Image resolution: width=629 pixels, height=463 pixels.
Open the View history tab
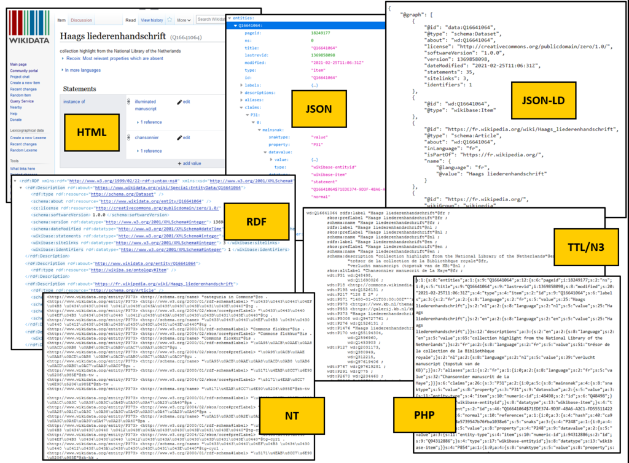pos(152,20)
